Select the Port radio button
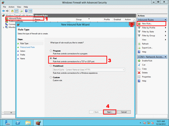The height and width of the screenshot is (126, 169). pos(51,58)
